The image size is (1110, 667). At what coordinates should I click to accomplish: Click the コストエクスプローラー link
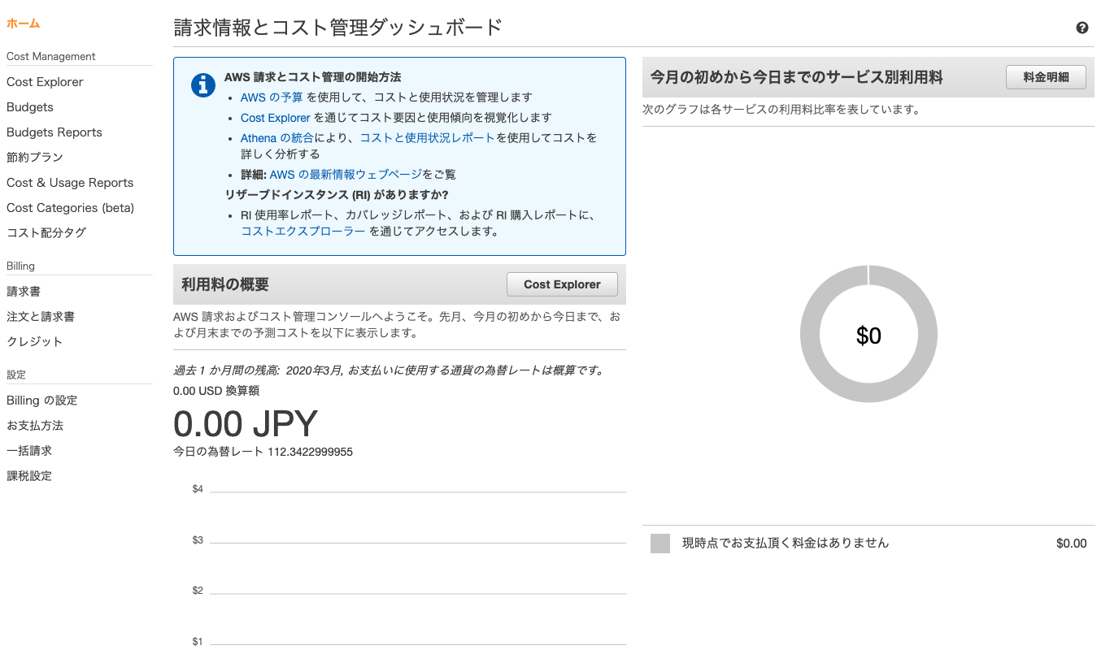(x=303, y=232)
